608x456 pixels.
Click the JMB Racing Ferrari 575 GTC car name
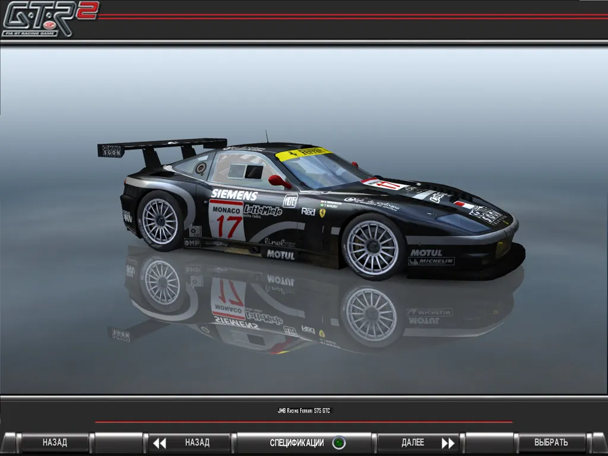click(x=303, y=411)
